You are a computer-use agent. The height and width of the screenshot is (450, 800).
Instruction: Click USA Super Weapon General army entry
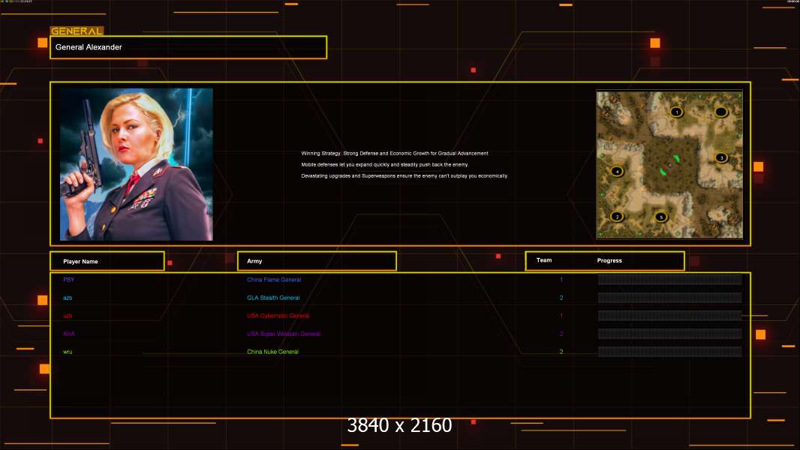[284, 334]
